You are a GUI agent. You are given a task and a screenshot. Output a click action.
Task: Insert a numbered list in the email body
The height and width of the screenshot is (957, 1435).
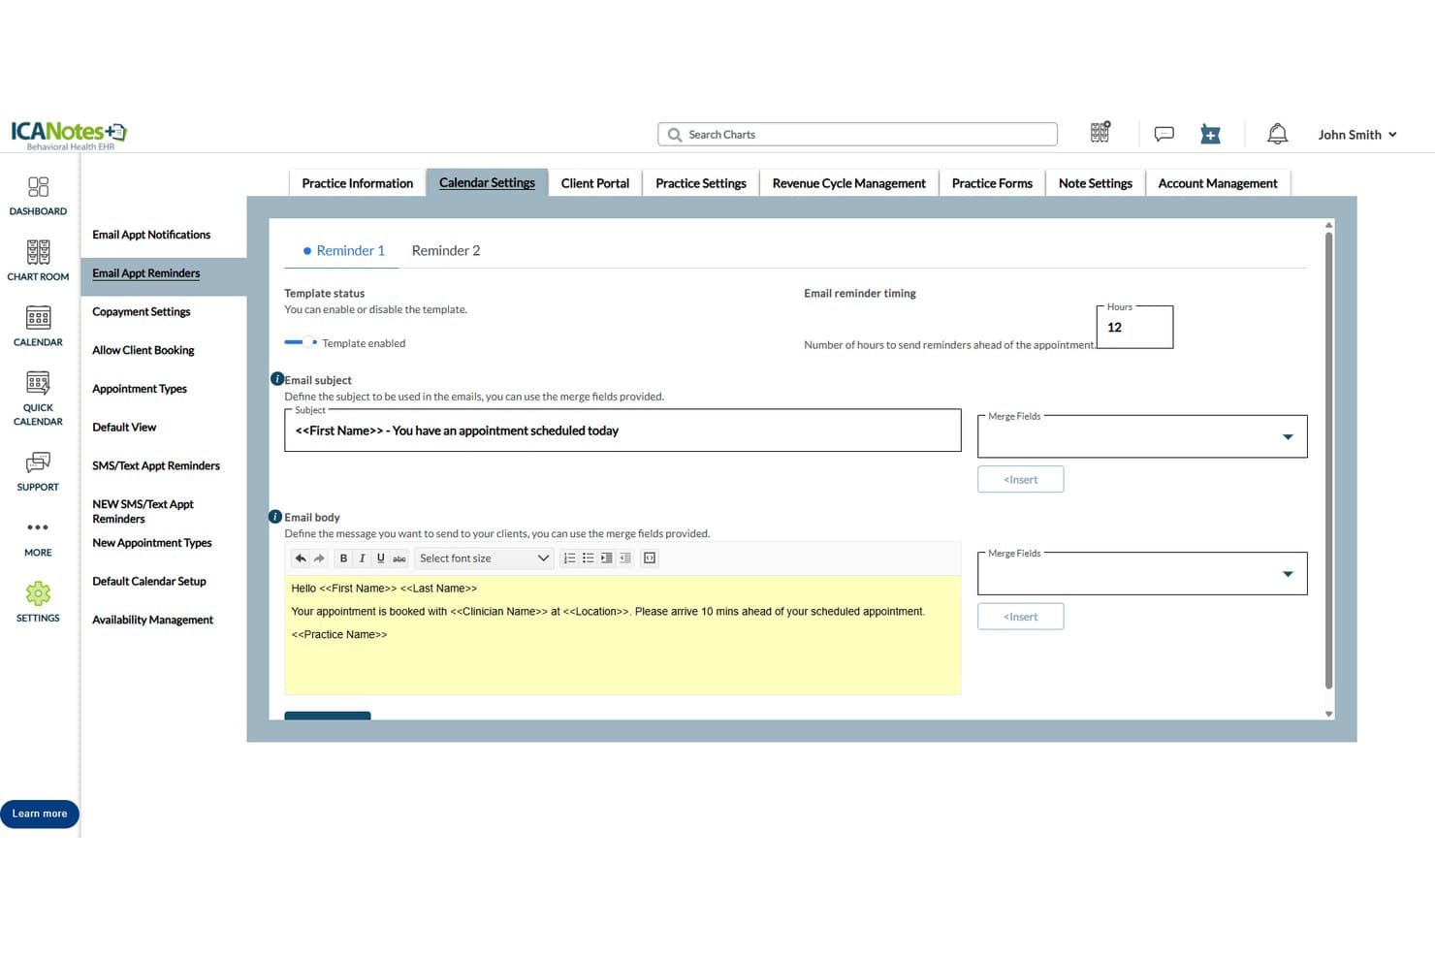click(569, 558)
